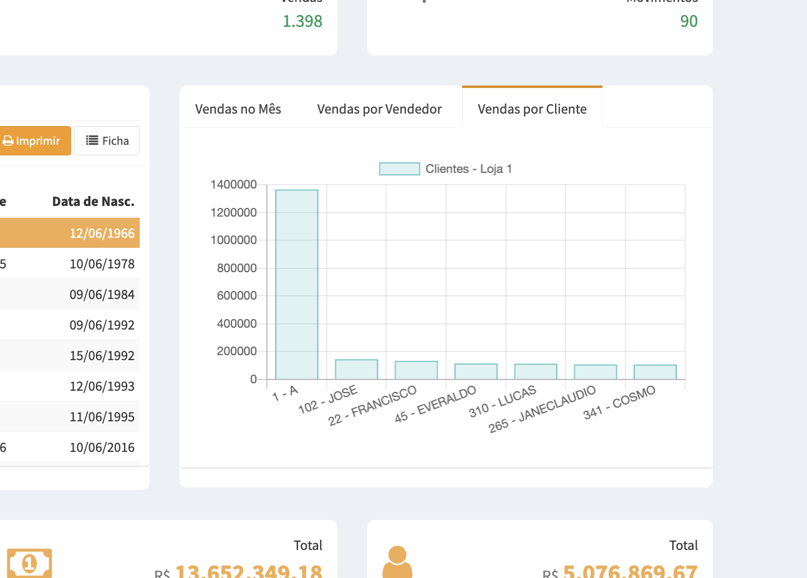Select the row with birth date 15/06/1992
This screenshot has height=578, width=807.
click(x=69, y=356)
